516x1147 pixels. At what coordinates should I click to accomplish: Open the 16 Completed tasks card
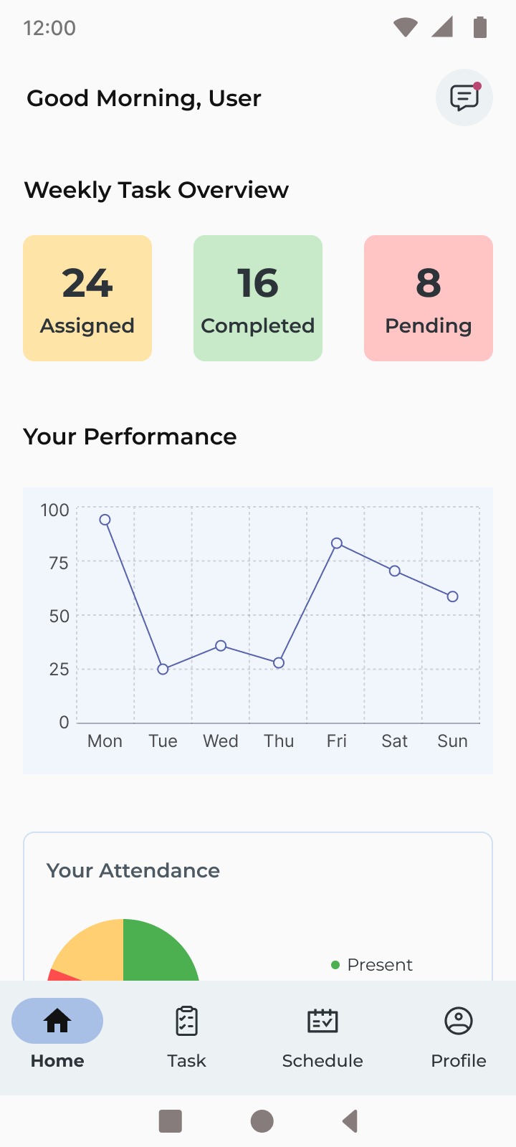tap(258, 298)
